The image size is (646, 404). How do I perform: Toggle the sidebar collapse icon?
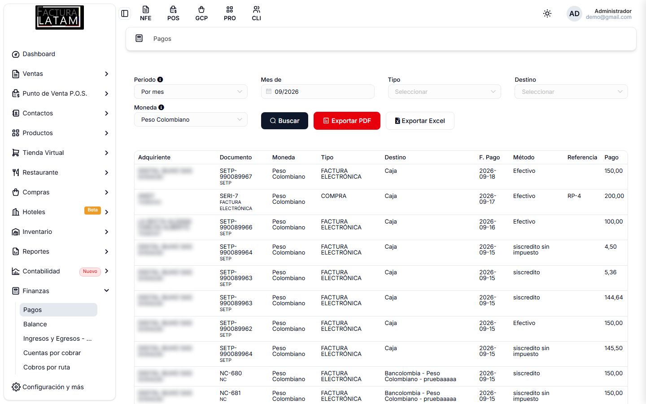(x=125, y=13)
